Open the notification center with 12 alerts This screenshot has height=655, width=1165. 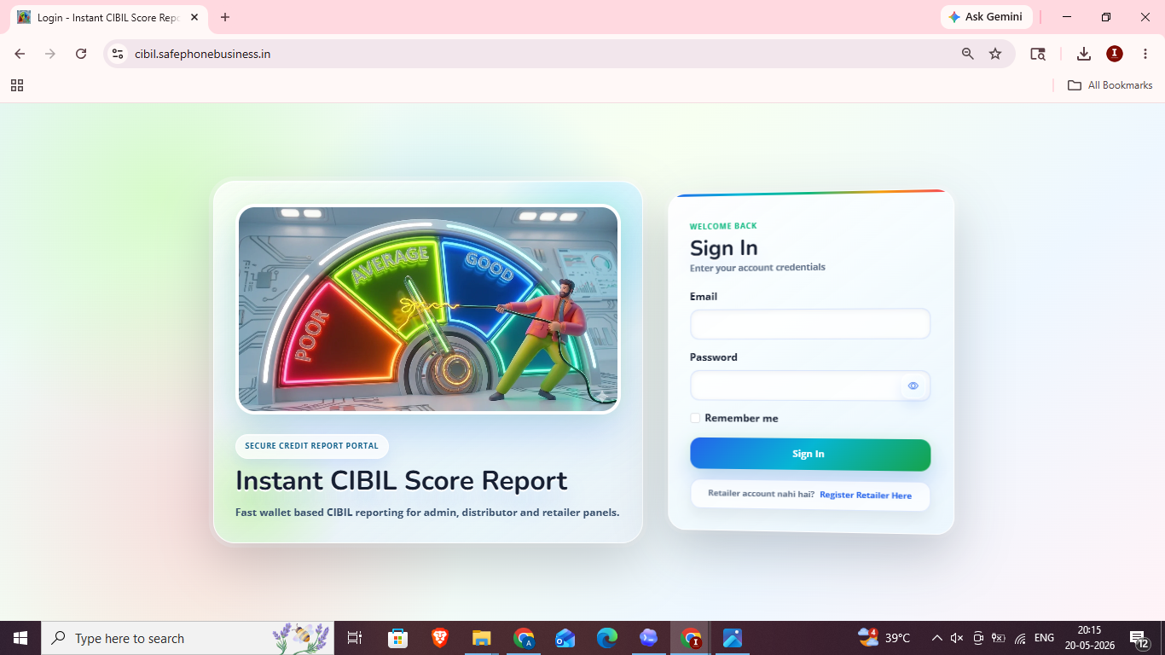1139,638
